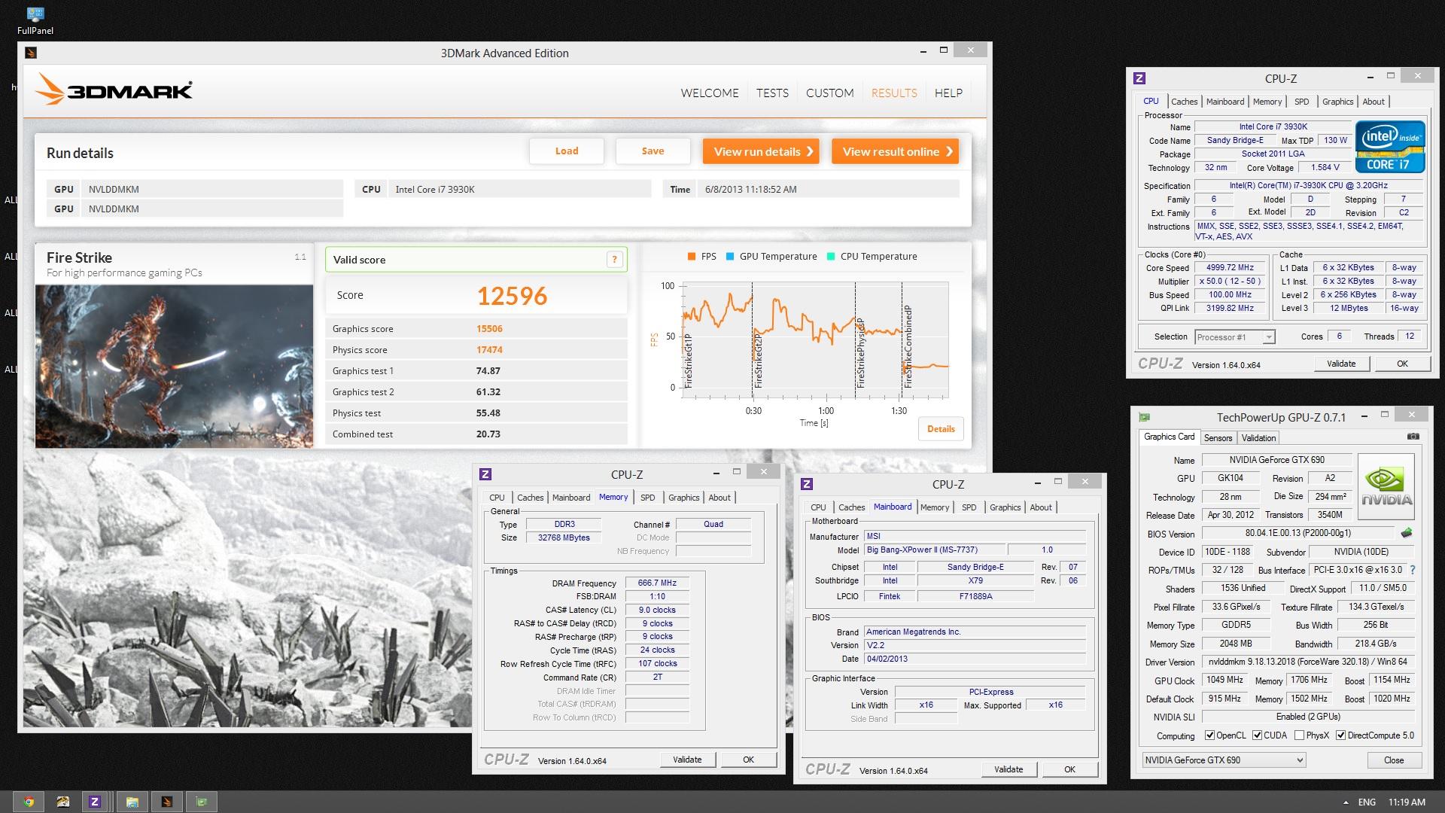Click the Valid score help question mark
This screenshot has width=1445, height=813.
pos(614,260)
